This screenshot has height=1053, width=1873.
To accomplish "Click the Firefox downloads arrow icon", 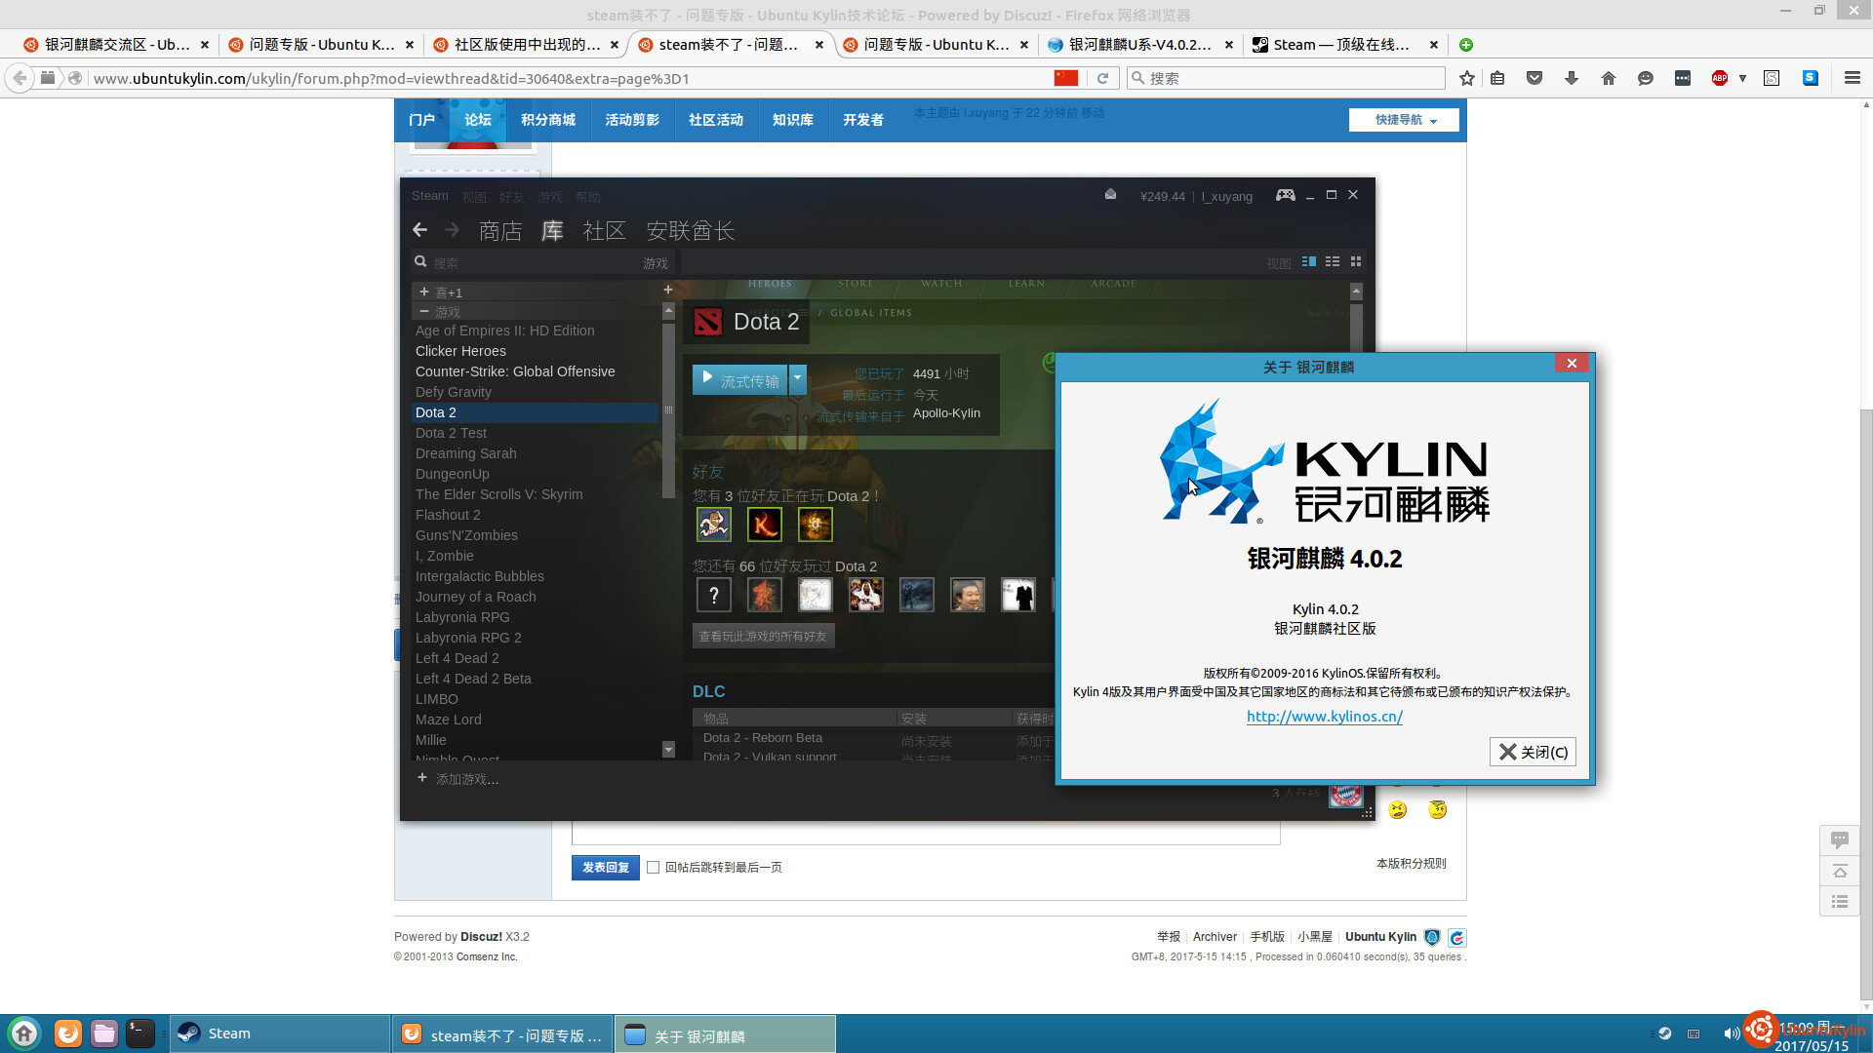I will 1572,78.
